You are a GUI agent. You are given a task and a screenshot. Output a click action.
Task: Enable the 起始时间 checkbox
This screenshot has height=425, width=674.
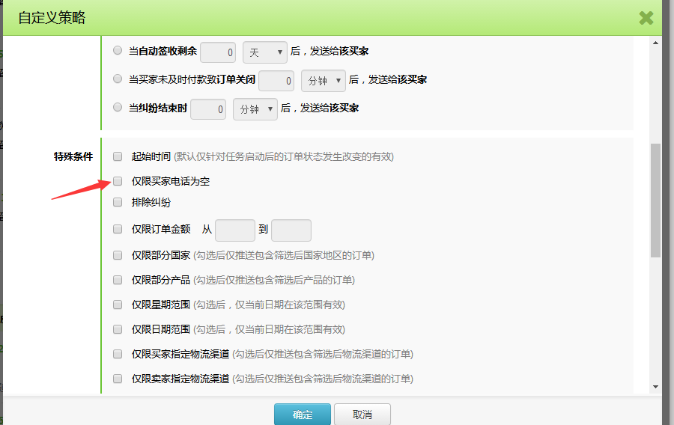tap(118, 156)
